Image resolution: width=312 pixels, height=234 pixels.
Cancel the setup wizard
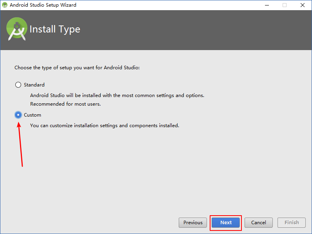click(x=258, y=223)
